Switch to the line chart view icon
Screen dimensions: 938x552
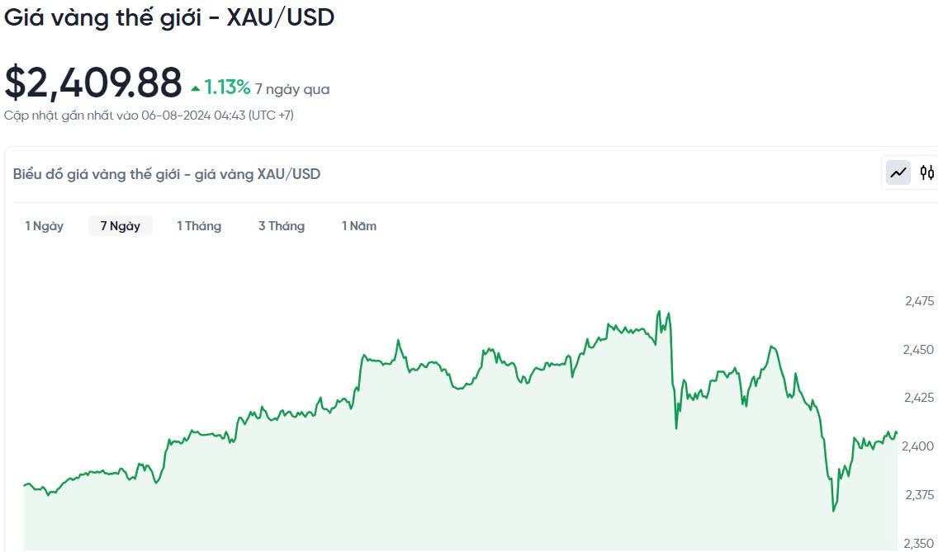[x=898, y=172]
